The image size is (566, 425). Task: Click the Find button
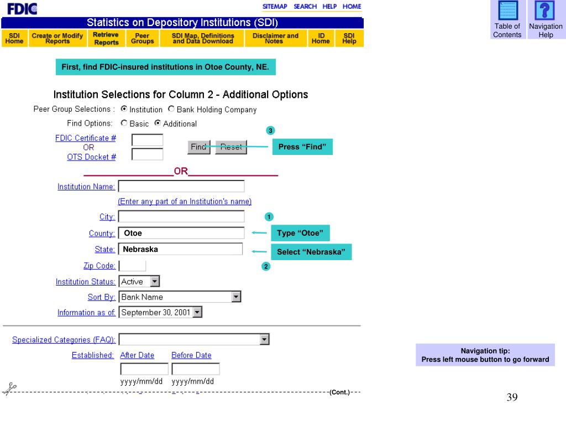pos(198,147)
